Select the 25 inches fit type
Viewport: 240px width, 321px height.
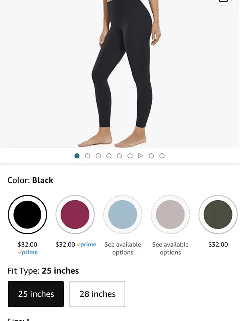click(x=36, y=294)
